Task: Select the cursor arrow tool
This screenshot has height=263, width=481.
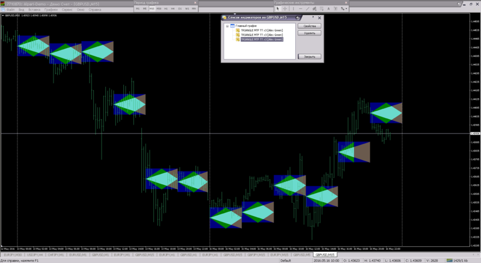Action: (x=278, y=8)
